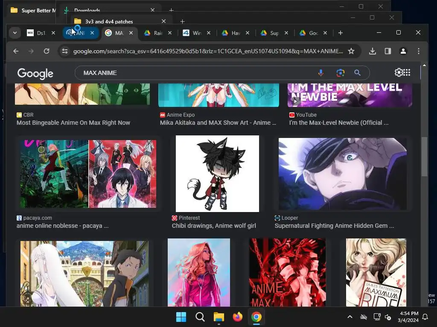Toggle Chrome side panel
The height and width of the screenshot is (327, 437).
coord(387,51)
